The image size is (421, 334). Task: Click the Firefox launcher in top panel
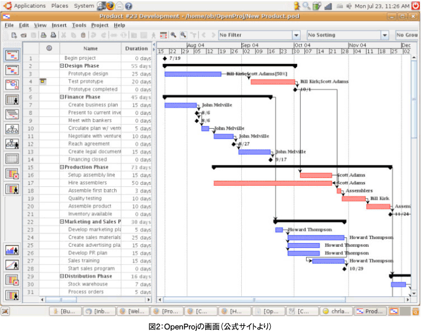point(110,6)
